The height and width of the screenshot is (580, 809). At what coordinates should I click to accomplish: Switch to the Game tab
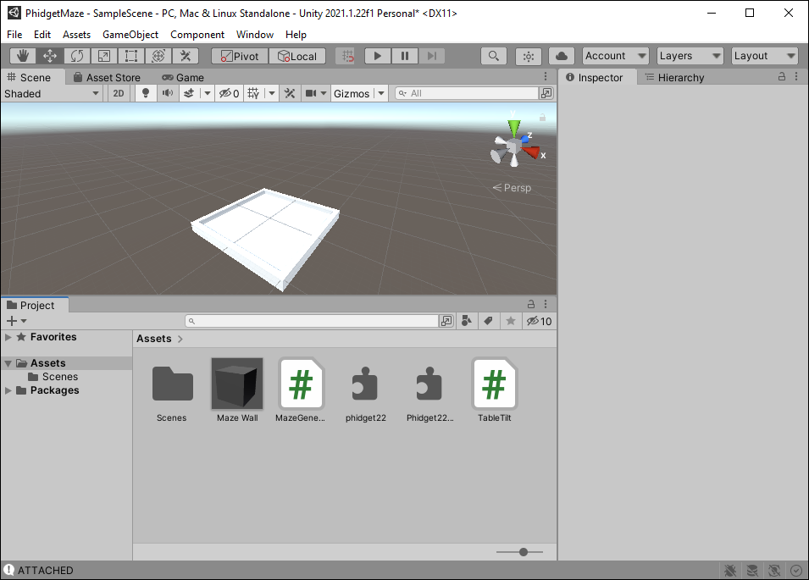183,77
